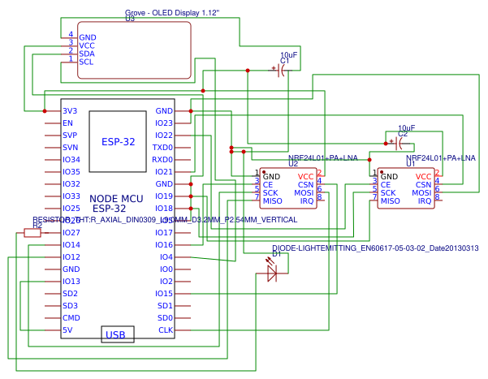Screen dimensions: 488x379
Task: Select the MOSI pin on U2 module
Action: coord(304,193)
